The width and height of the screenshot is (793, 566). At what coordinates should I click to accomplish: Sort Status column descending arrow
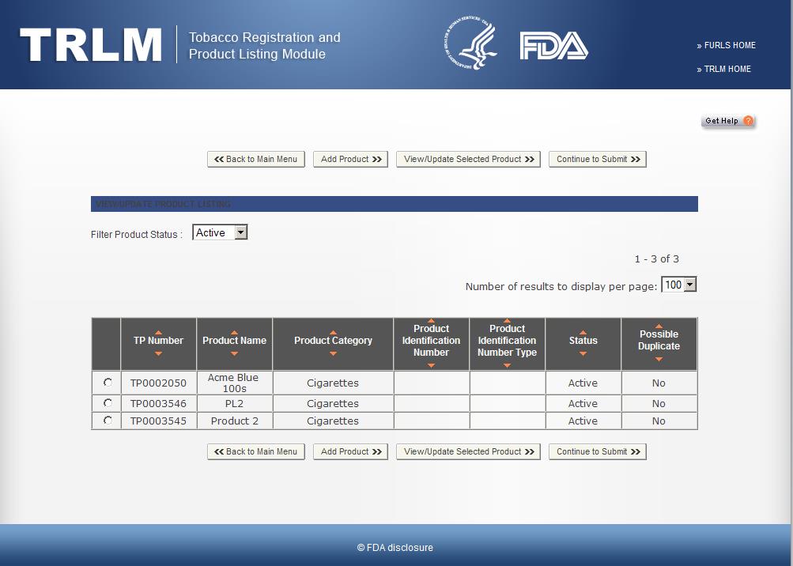pos(583,353)
